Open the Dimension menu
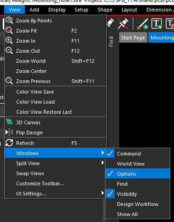The height and width of the screenshot is (222, 174). pyautogui.click(x=159, y=10)
